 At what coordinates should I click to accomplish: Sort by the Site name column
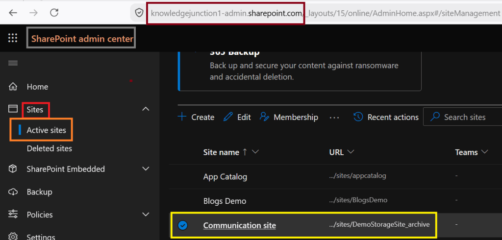tap(221, 152)
